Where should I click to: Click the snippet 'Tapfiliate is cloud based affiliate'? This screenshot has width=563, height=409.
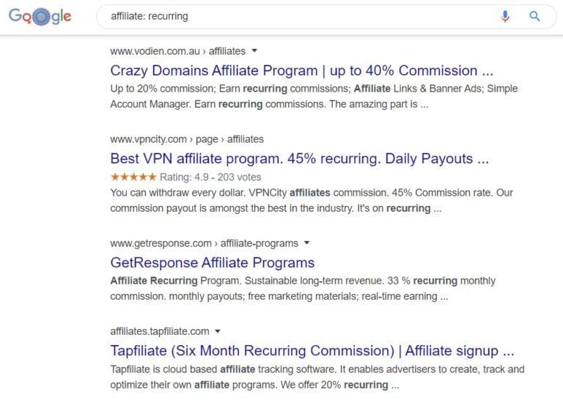(x=317, y=377)
